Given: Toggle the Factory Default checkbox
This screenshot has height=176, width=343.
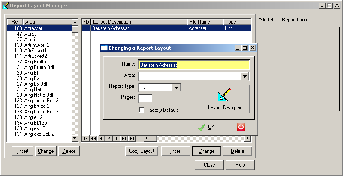Looking at the screenshot, I should [141, 110].
